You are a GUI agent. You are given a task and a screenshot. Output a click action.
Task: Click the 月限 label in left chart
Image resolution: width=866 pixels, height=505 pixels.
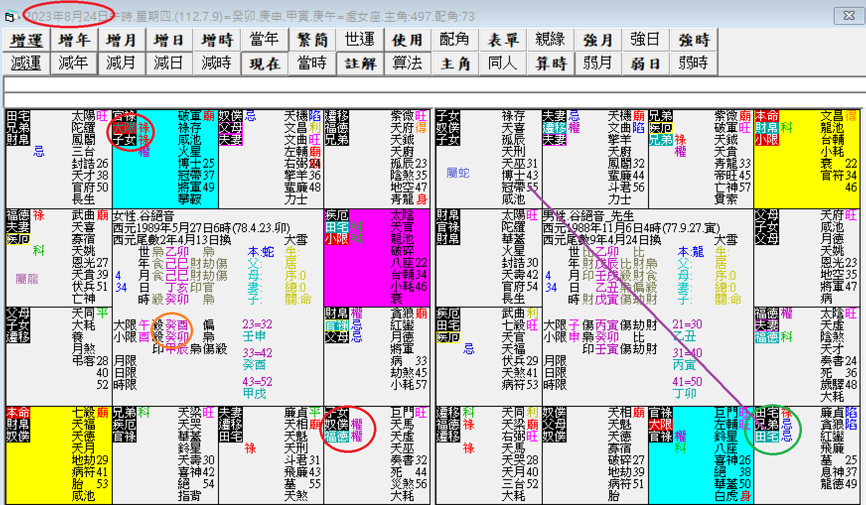pyautogui.click(x=125, y=361)
